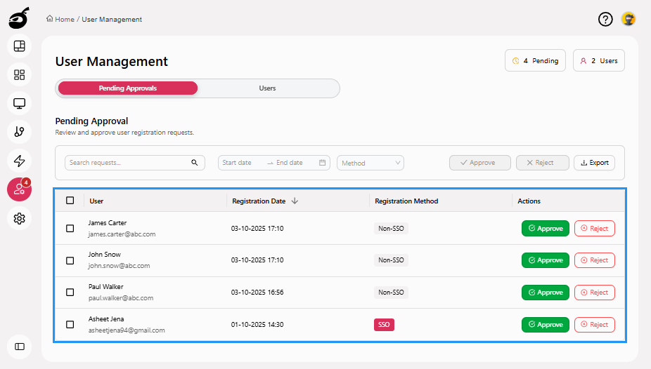Open the Method dropdown filter

(x=370, y=163)
